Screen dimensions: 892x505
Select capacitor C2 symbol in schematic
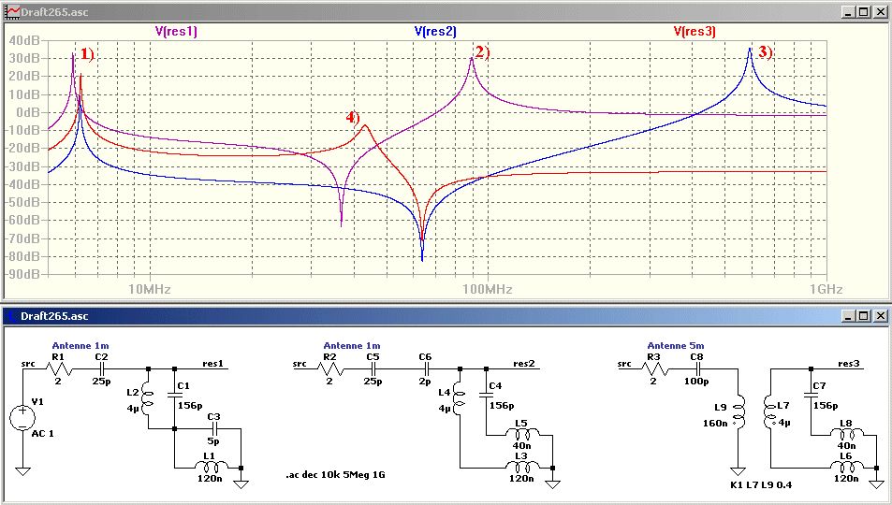(104, 368)
